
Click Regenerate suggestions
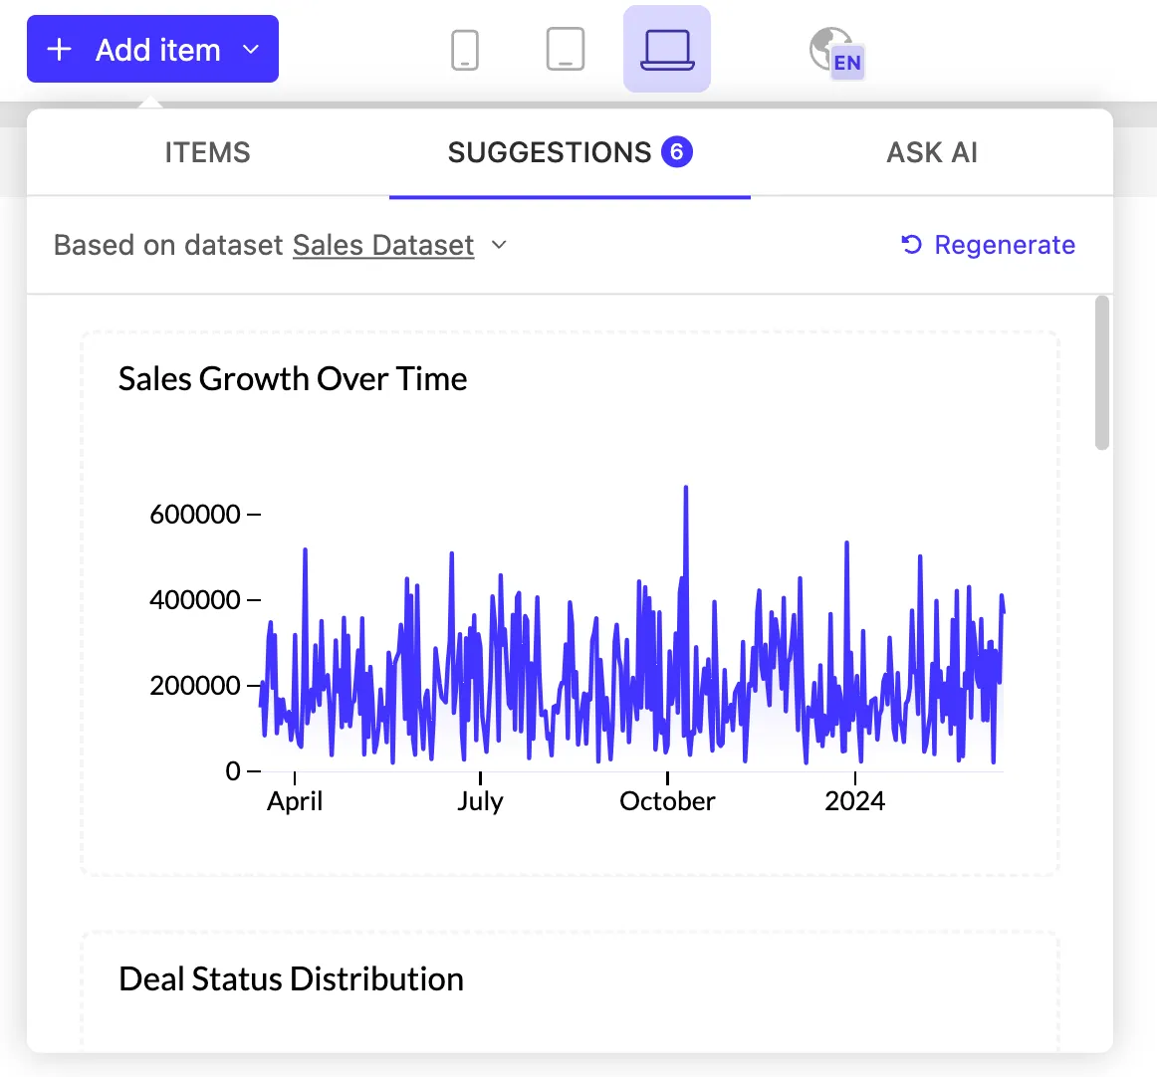click(988, 245)
